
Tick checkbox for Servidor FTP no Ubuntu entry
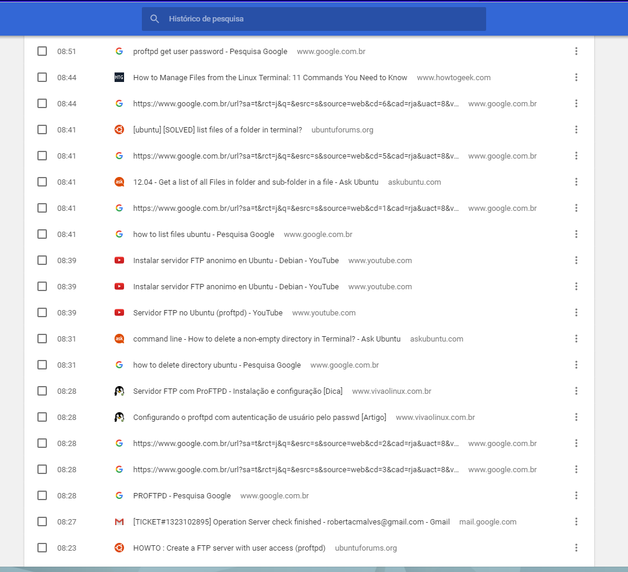[x=42, y=312]
